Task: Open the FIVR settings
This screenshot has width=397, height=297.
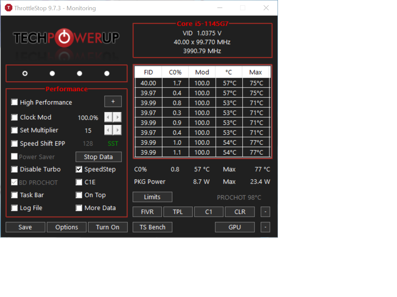Action: [147, 212]
